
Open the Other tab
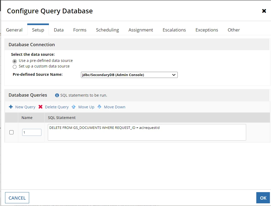[x=234, y=30]
